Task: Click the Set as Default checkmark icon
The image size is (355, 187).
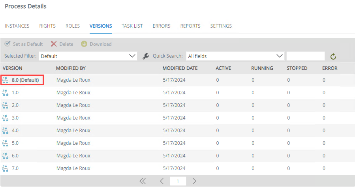Action: point(8,44)
